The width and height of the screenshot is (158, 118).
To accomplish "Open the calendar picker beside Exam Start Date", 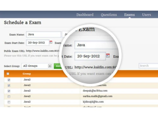I will 51,42.
